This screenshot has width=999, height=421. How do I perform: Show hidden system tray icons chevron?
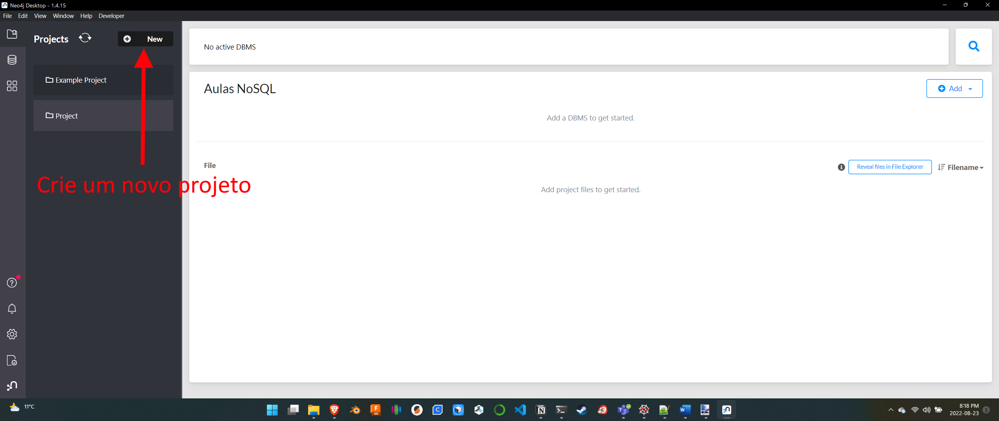coord(891,410)
